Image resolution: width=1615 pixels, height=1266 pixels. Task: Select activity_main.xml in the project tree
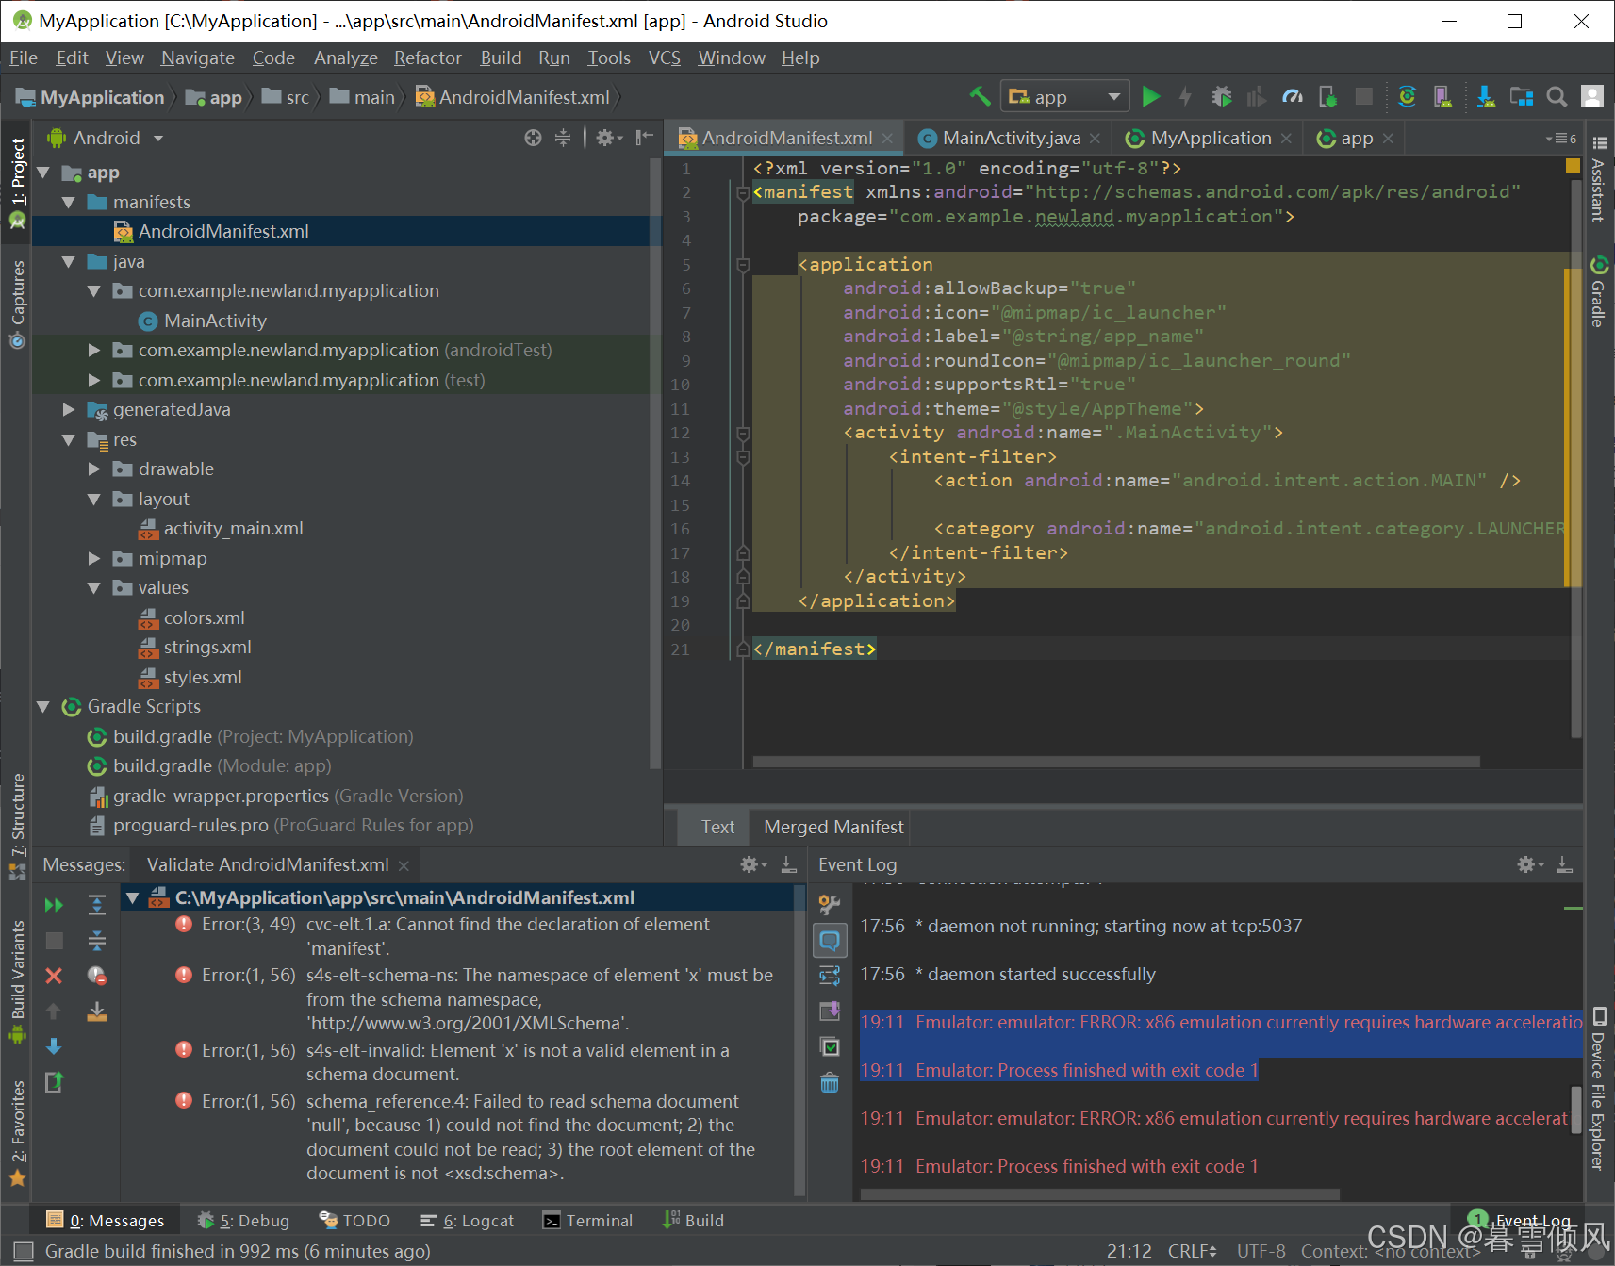coord(221,529)
